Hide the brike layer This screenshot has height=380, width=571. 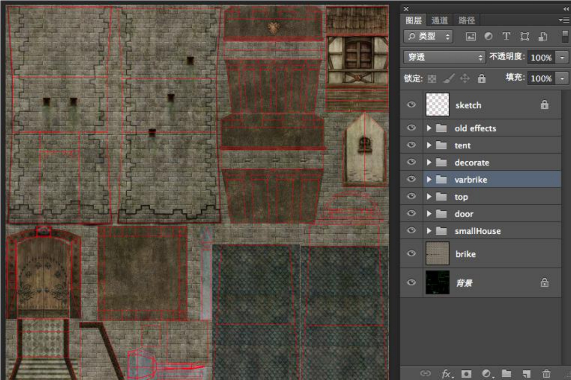coord(412,253)
